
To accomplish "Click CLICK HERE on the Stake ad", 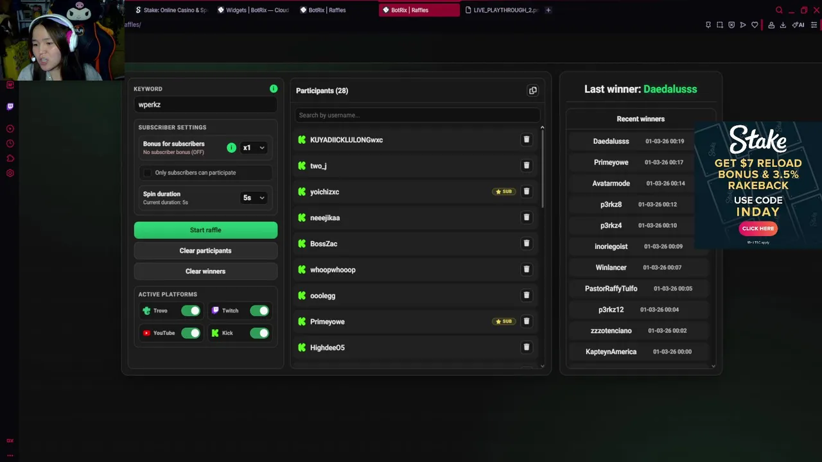I will point(758,228).
